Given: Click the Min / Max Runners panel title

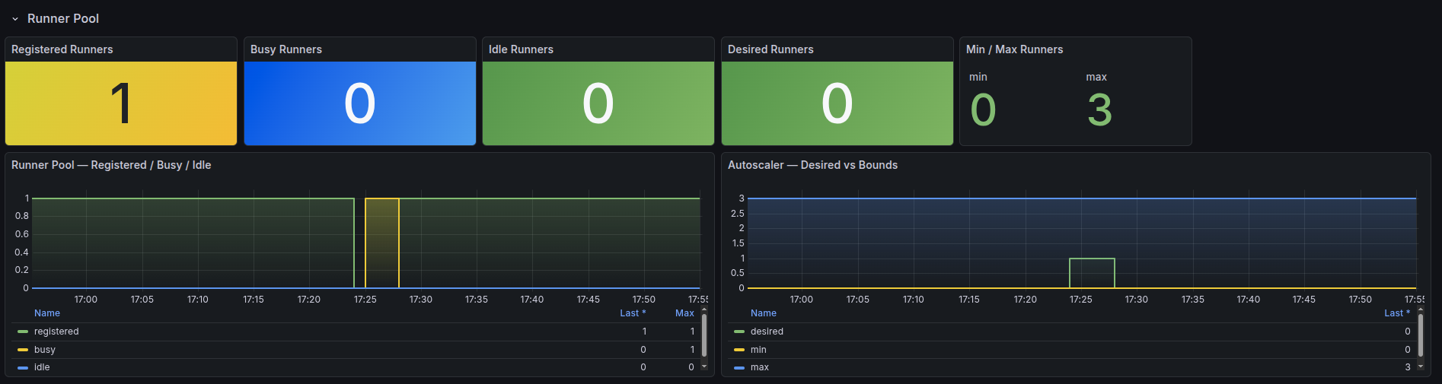Looking at the screenshot, I should (x=1014, y=49).
